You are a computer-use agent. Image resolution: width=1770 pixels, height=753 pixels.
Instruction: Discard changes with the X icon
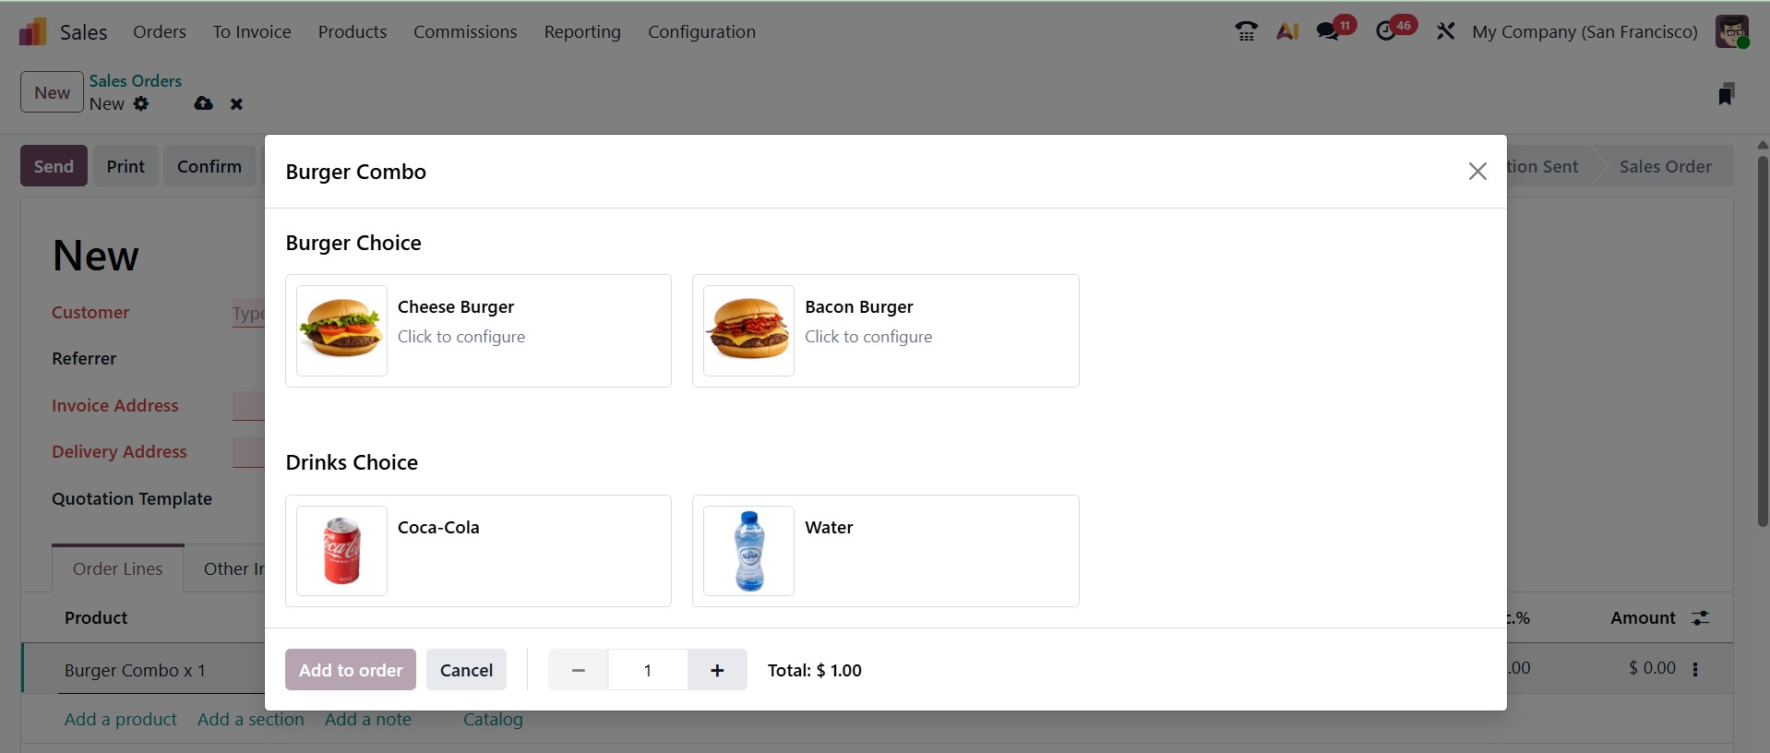pyautogui.click(x=236, y=104)
